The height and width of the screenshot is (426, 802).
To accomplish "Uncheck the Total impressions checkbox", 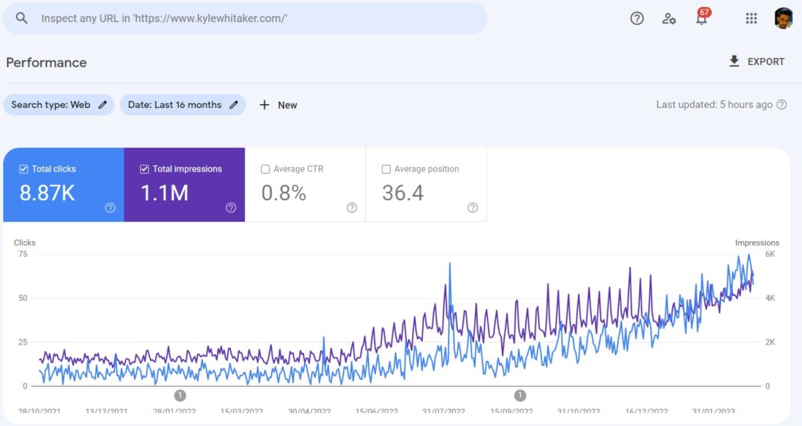I will 144,169.
